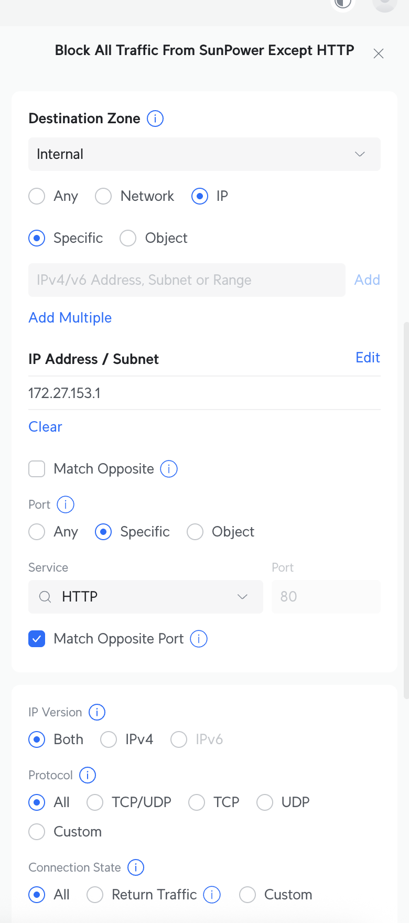The width and height of the screenshot is (409, 923).
Task: Click Edit next to IP Address / Subnet
Action: click(368, 358)
